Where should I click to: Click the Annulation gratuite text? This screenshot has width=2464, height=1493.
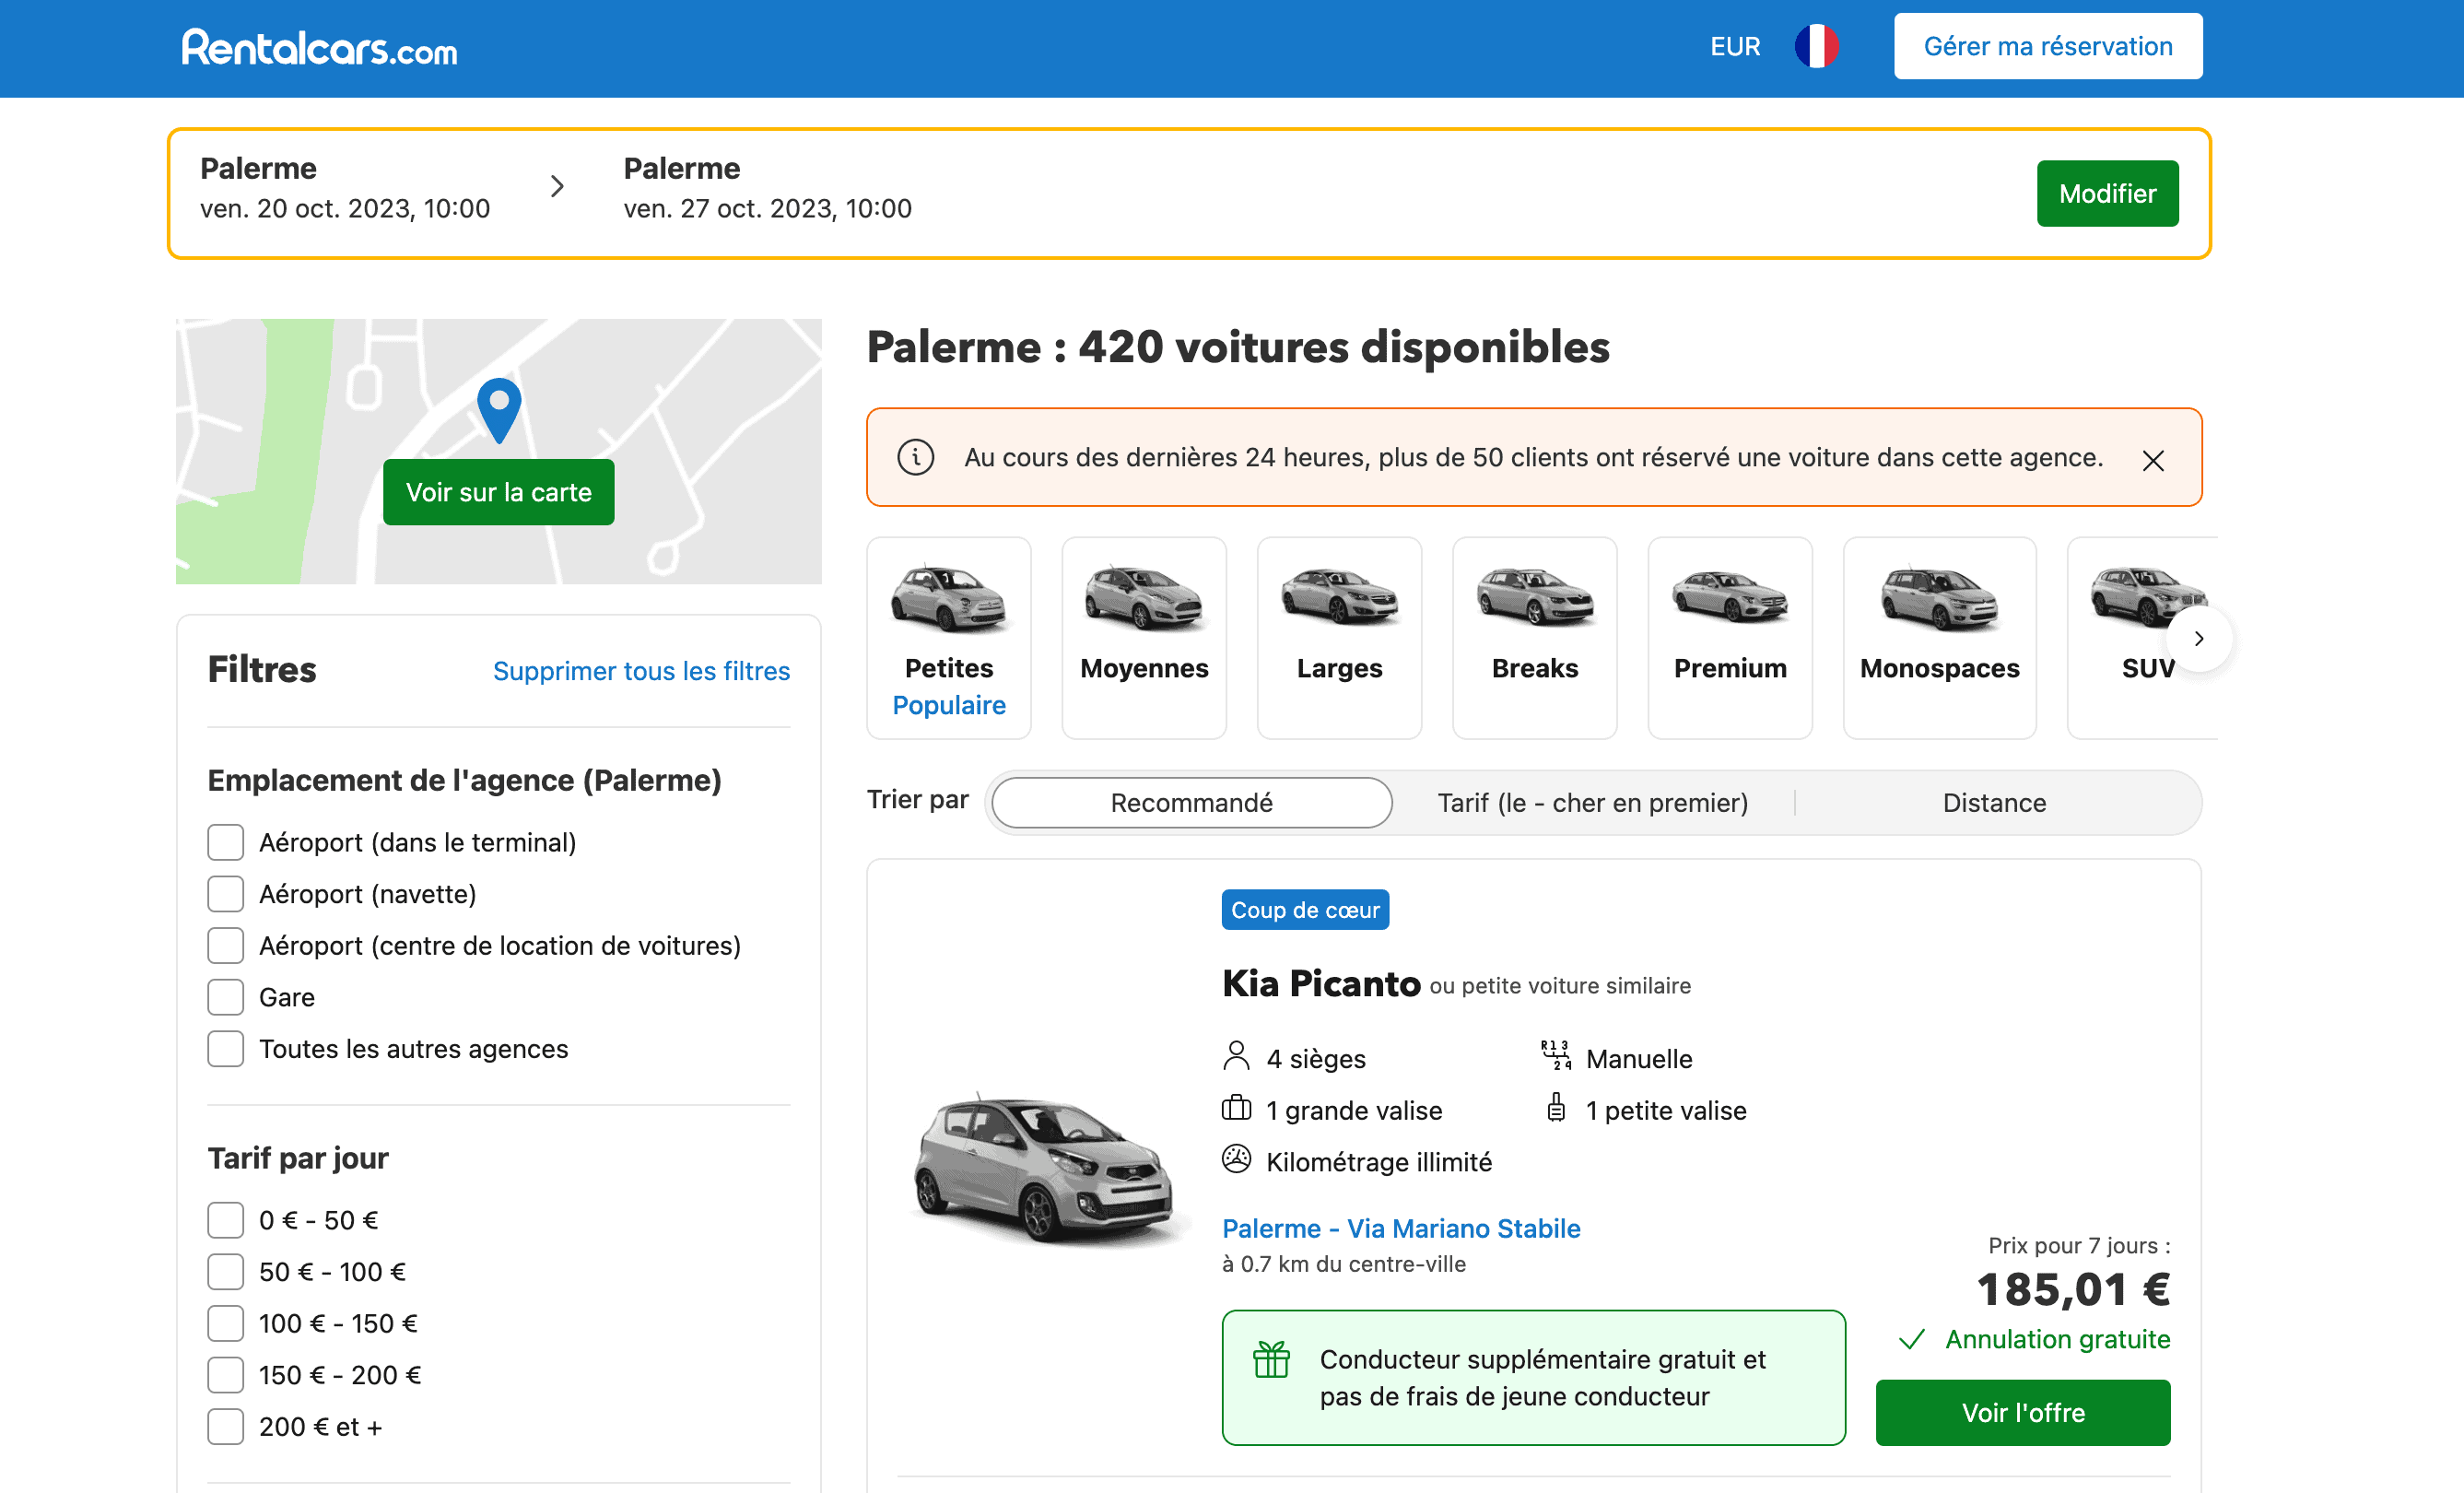pos(2057,1339)
